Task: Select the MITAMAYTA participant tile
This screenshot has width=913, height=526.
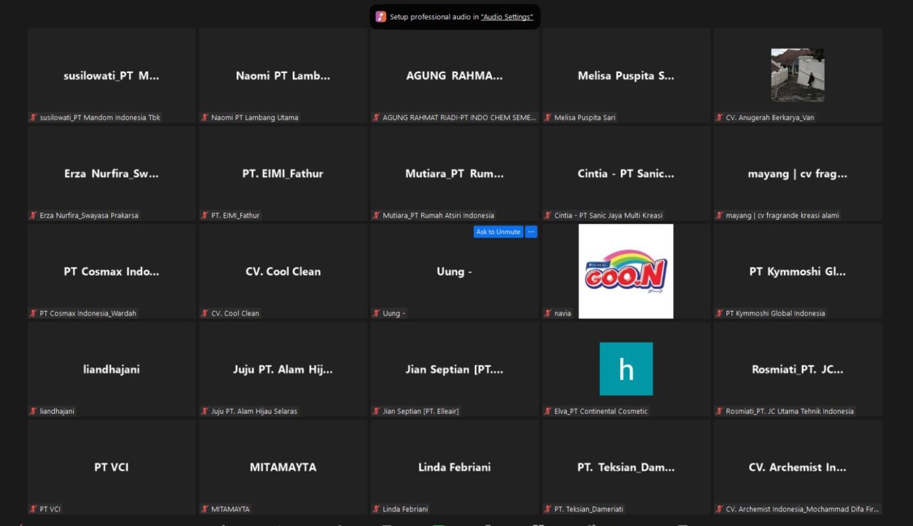Action: [x=283, y=467]
